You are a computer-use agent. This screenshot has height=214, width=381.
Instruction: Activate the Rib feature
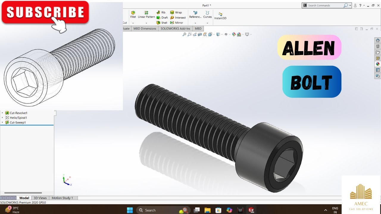[161, 12]
